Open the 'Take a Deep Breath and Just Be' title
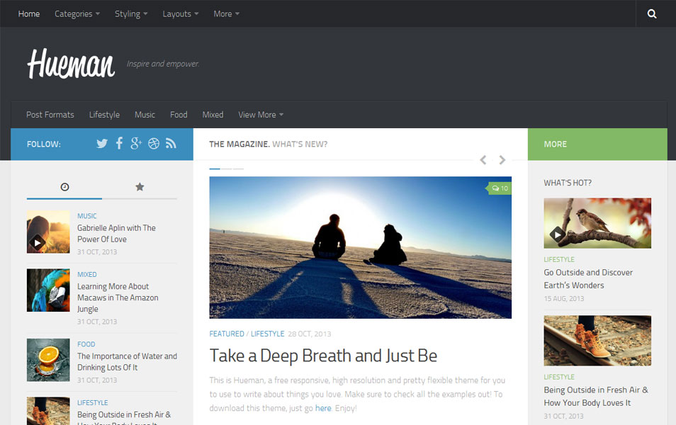676x425 pixels. pyautogui.click(x=323, y=356)
